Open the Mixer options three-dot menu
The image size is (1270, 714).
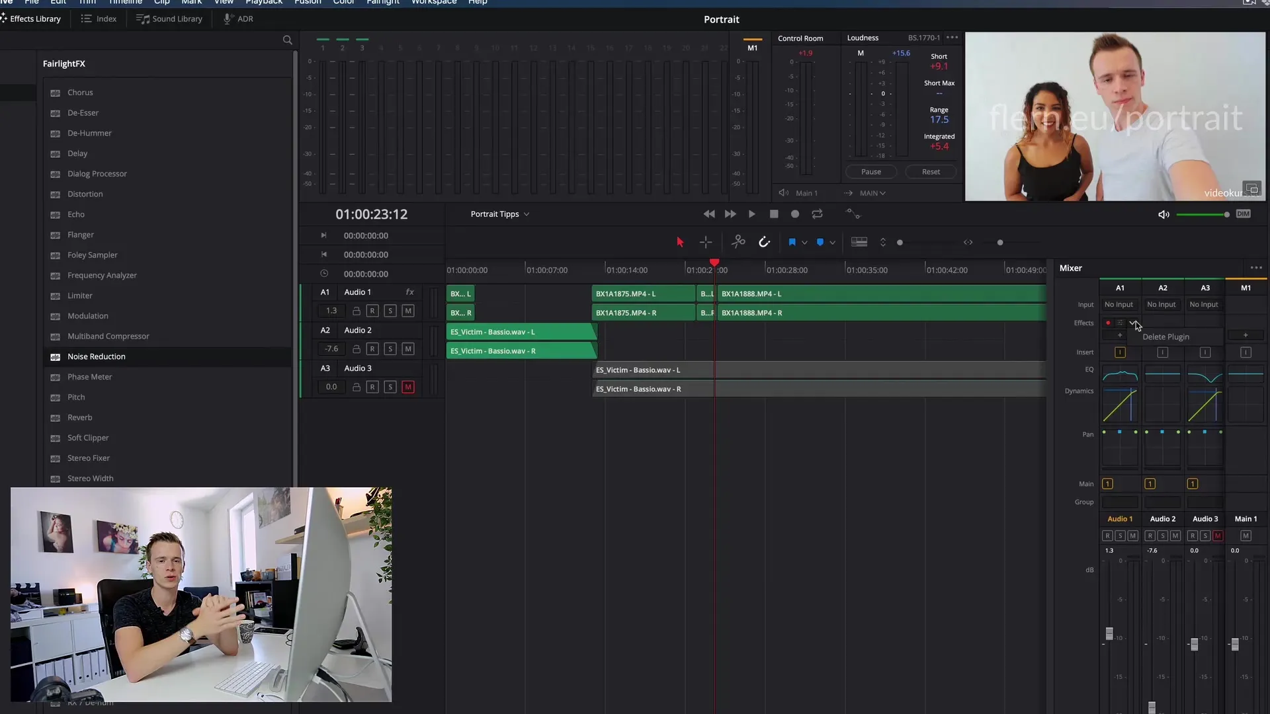[x=1256, y=268]
